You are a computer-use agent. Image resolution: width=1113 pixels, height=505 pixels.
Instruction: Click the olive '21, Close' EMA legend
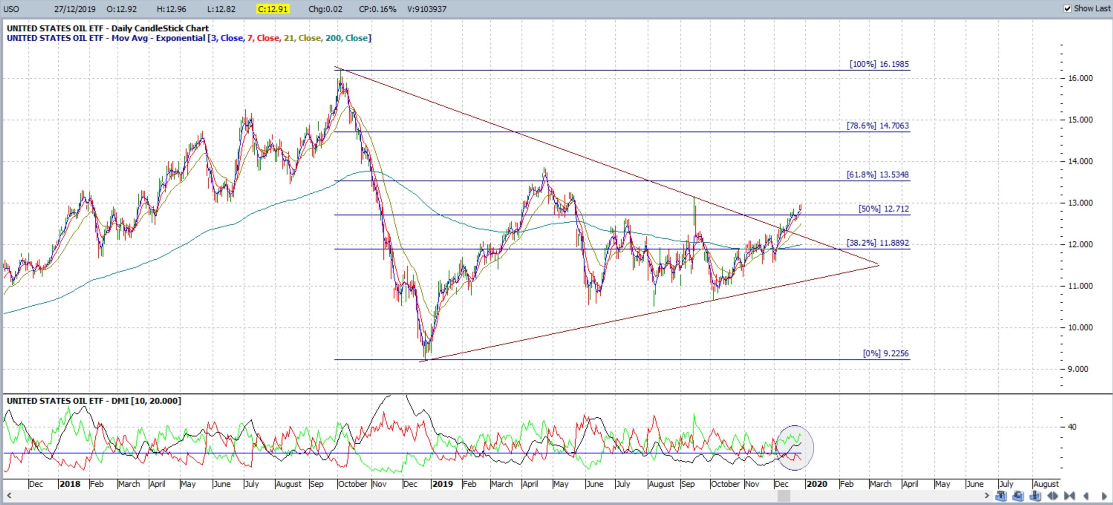pos(303,38)
